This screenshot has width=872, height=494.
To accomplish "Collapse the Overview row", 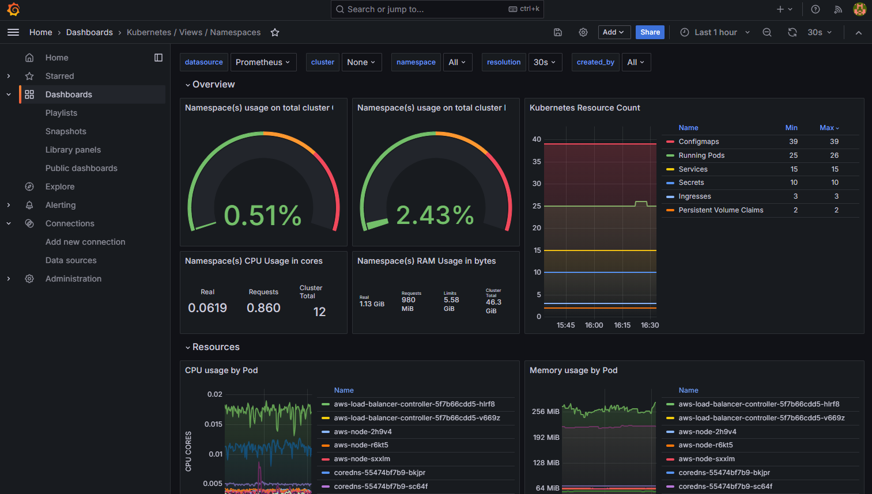I will point(210,85).
